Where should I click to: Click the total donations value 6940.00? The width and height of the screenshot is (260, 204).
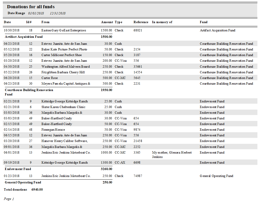(x=37, y=190)
